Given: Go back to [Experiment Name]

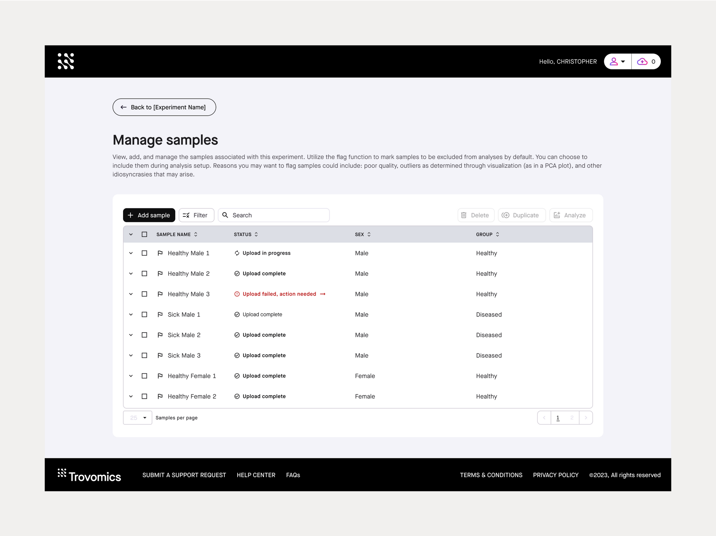Looking at the screenshot, I should (x=164, y=107).
